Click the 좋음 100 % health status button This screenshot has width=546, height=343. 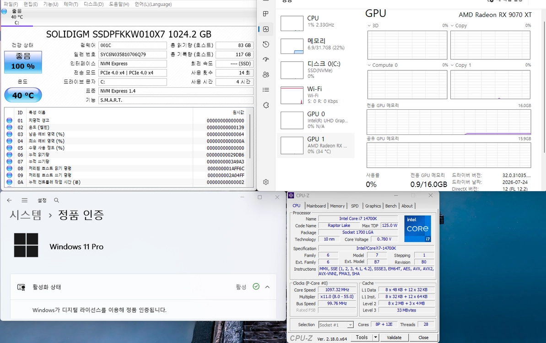click(23, 62)
